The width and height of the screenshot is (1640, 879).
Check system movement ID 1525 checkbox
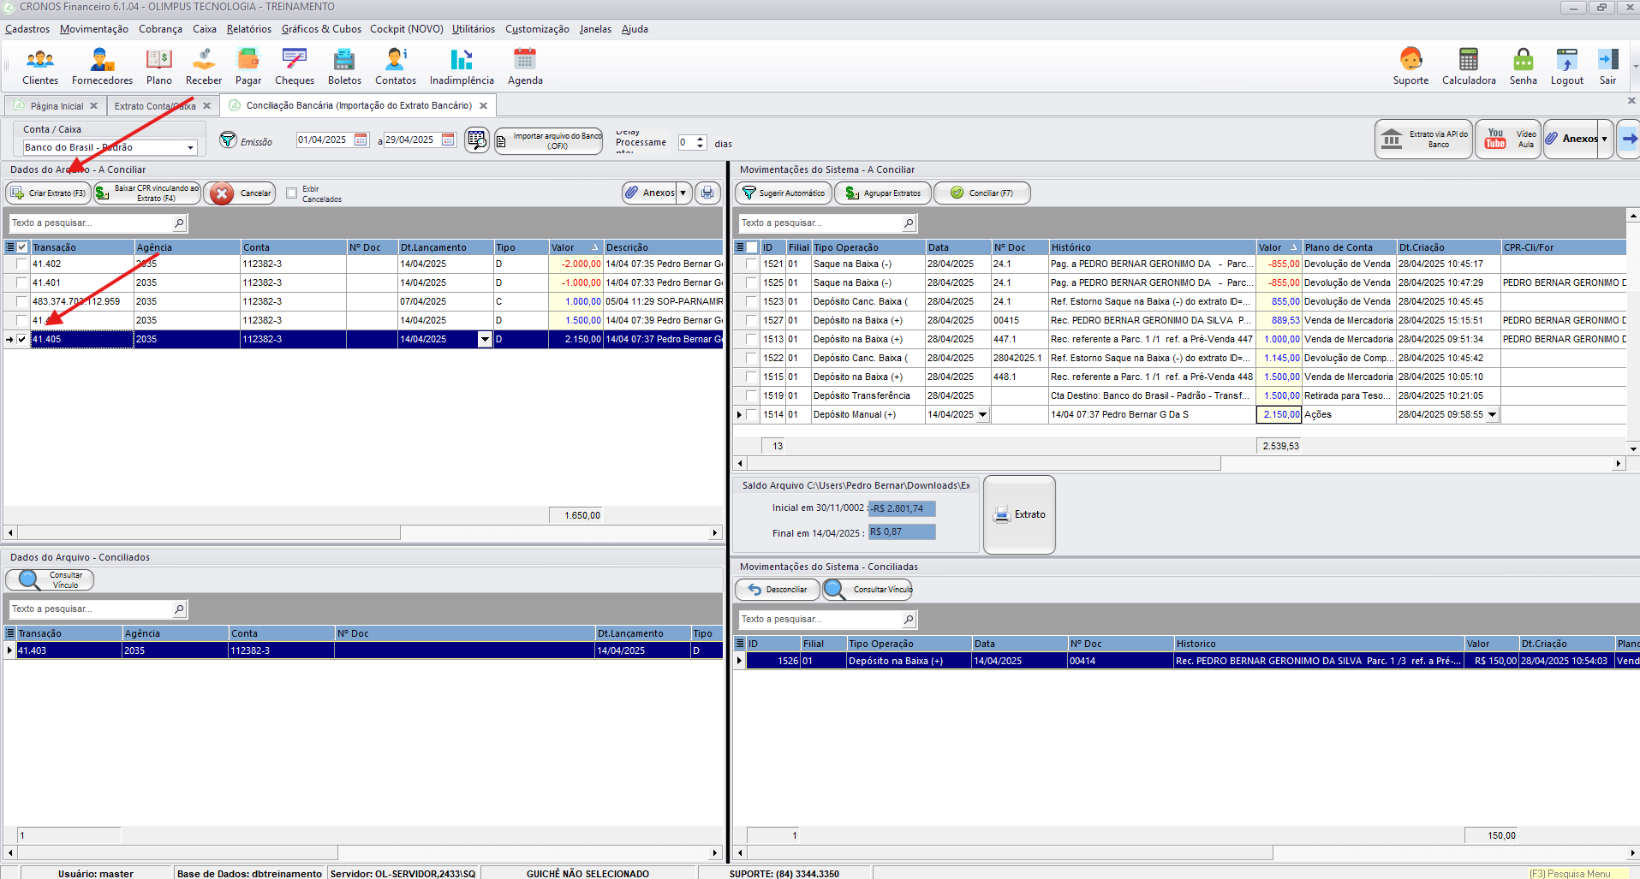click(x=751, y=282)
